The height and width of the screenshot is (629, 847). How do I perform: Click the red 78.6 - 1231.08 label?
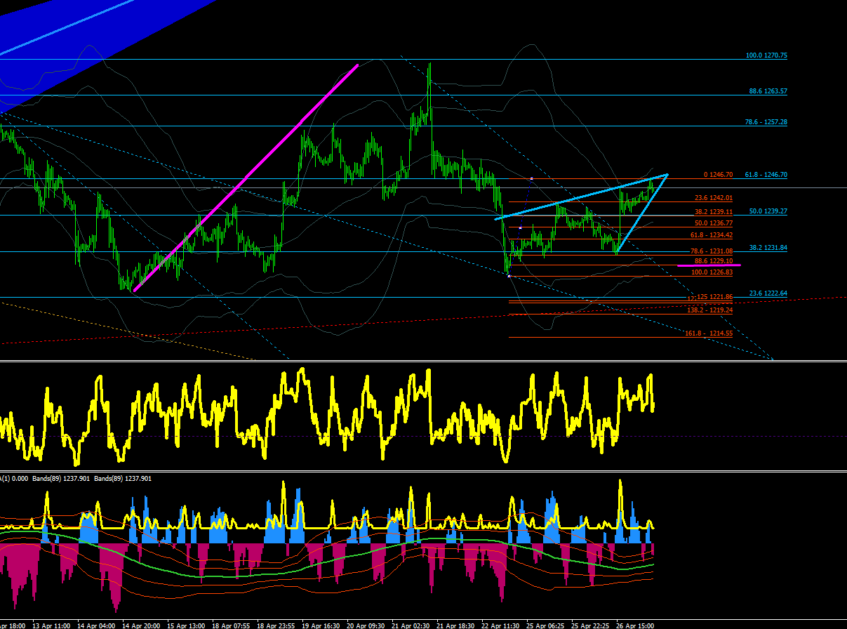click(x=712, y=251)
